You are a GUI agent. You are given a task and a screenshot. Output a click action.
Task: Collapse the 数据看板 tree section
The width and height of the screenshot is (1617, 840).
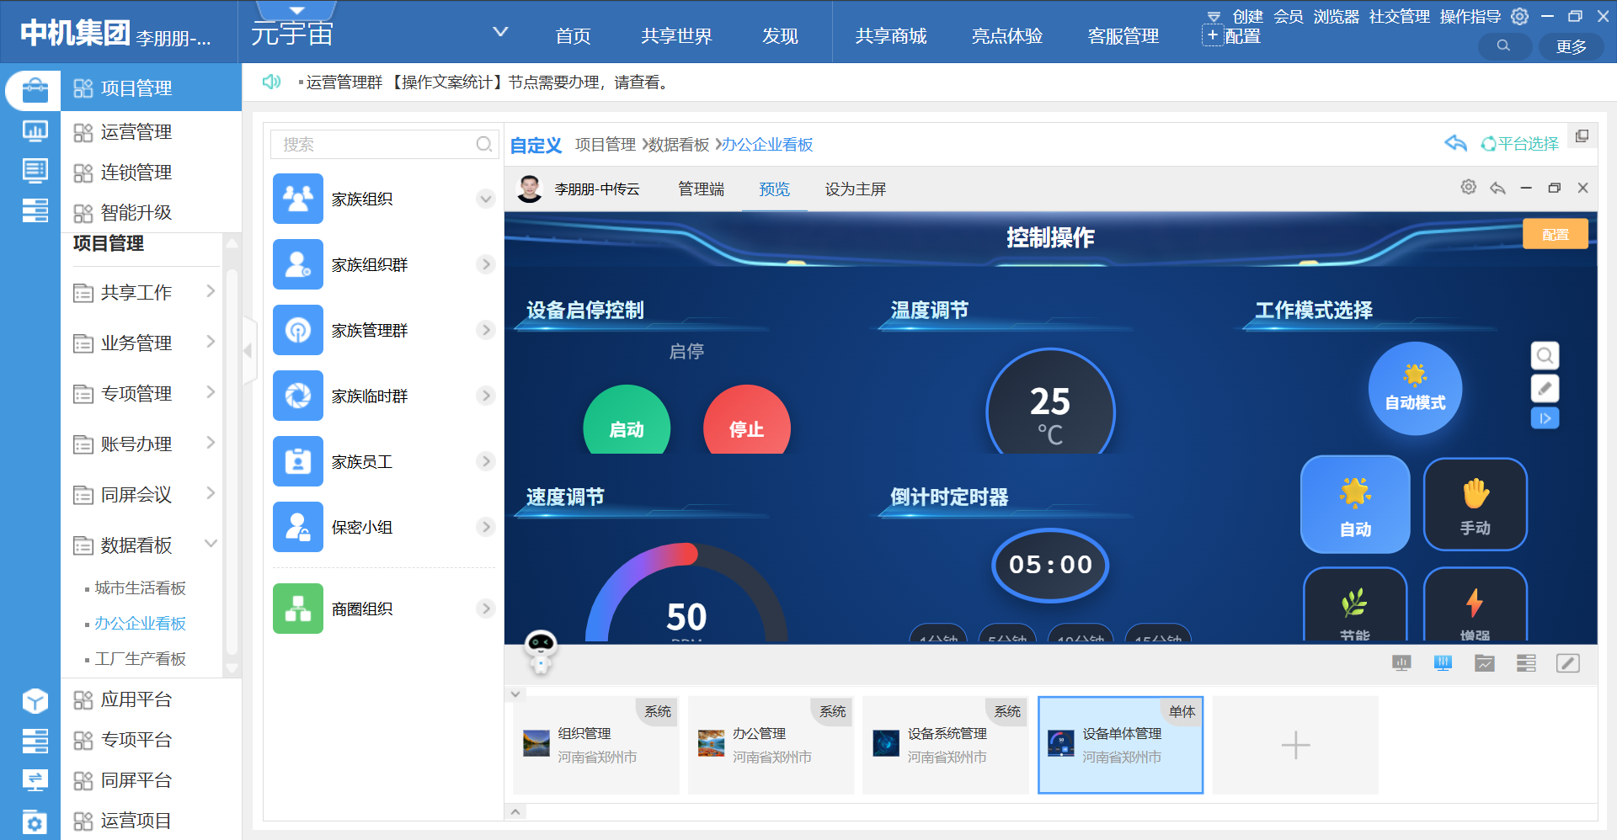pyautogui.click(x=211, y=545)
